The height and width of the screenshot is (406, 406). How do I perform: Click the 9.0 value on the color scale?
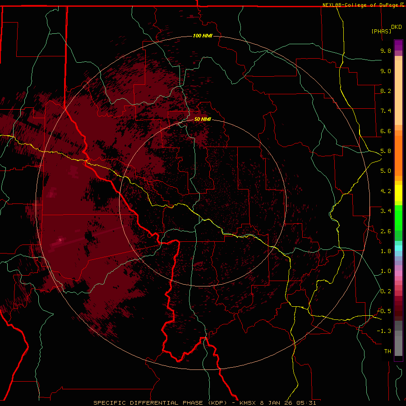[x=386, y=71]
